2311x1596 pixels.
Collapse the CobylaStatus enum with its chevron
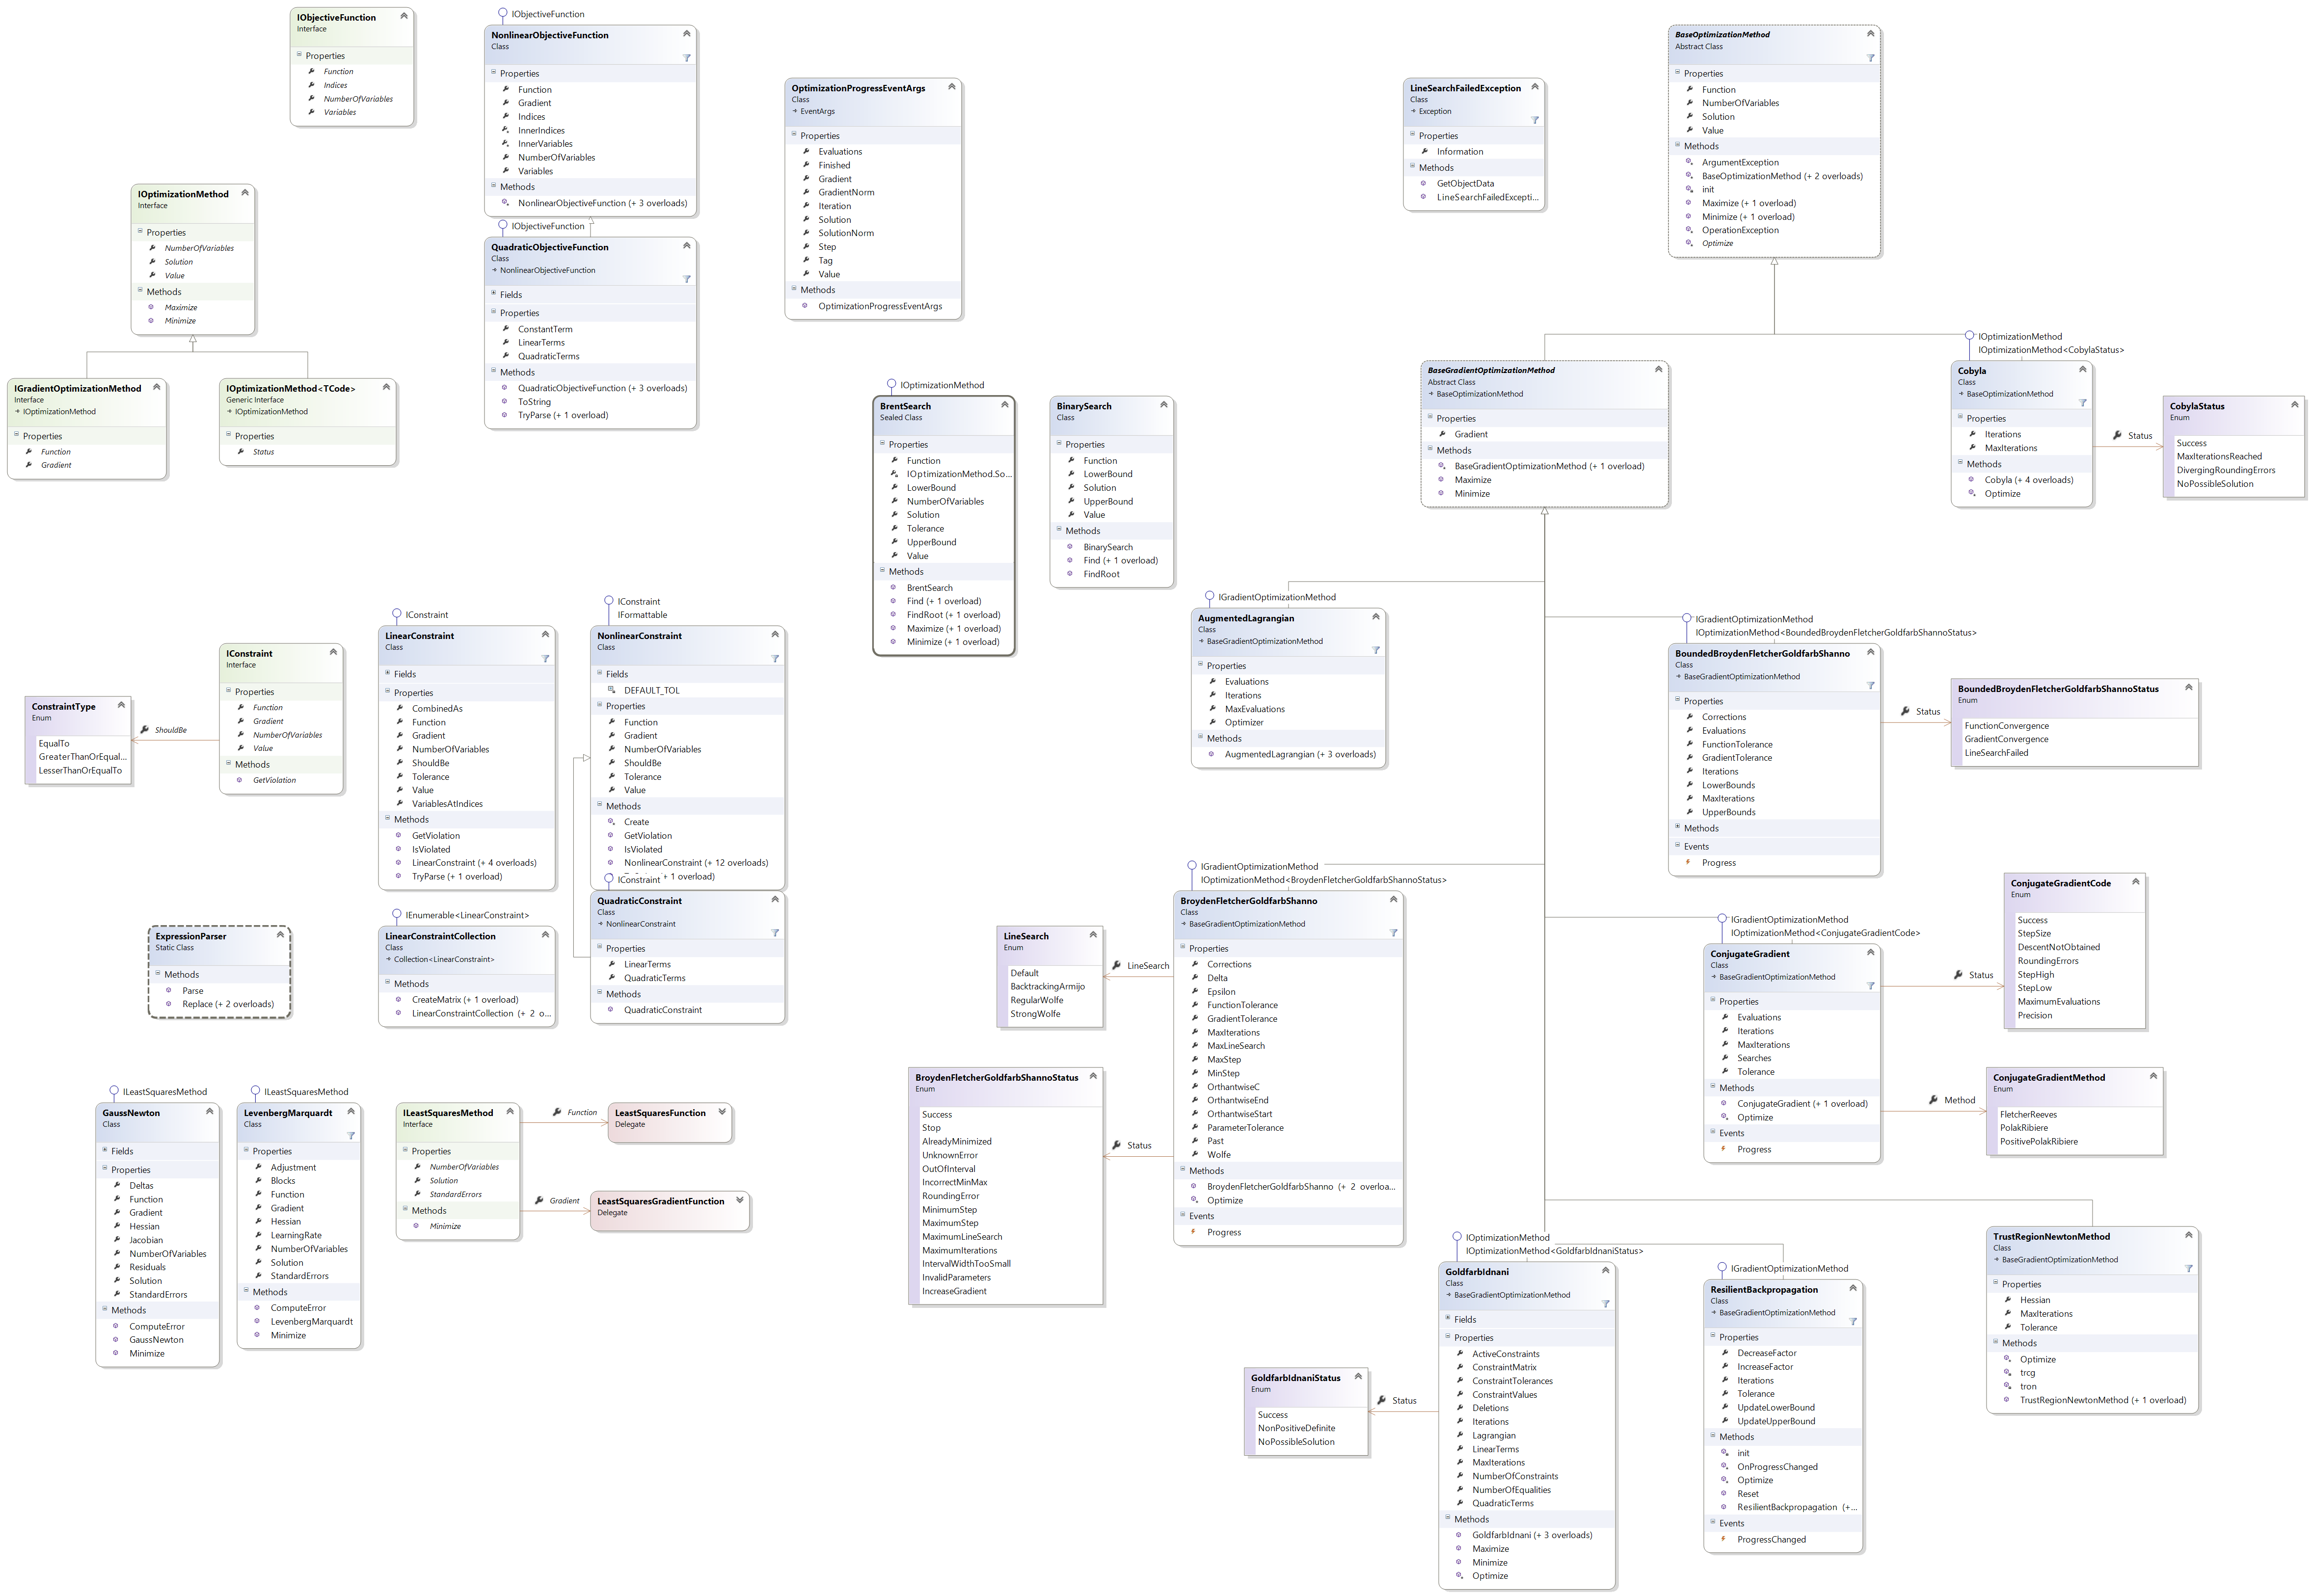click(2294, 405)
